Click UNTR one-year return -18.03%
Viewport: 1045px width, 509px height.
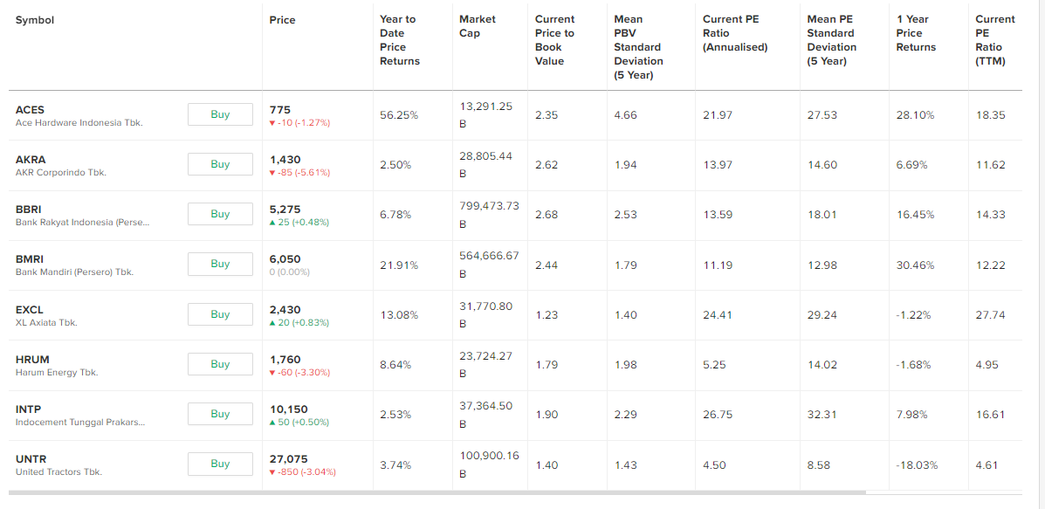(x=917, y=465)
